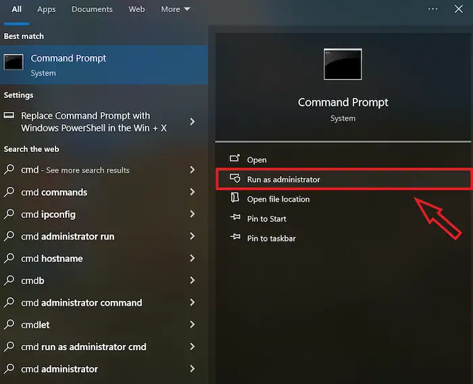Click the Run as administrator shield icon
Image resolution: width=473 pixels, height=384 pixels.
[x=235, y=179]
